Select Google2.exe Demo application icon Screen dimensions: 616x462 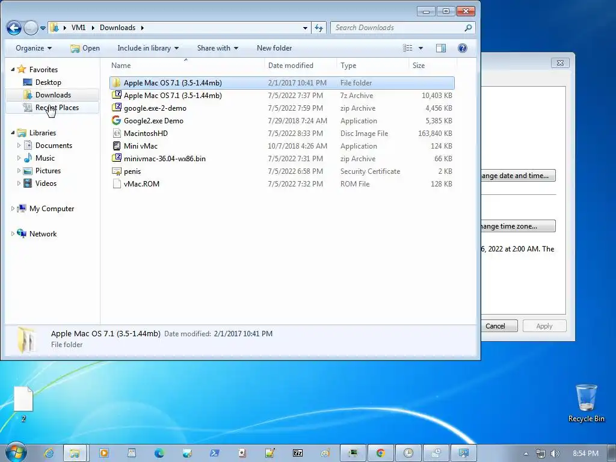click(x=116, y=120)
